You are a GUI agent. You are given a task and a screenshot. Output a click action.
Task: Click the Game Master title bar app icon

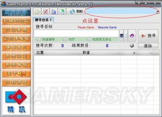(x=3, y=4)
